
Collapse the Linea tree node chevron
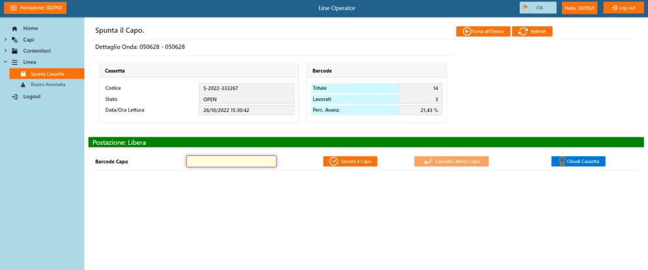point(6,62)
